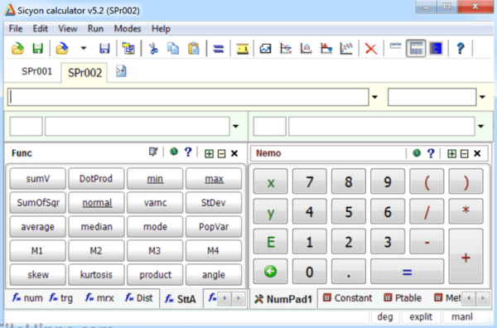
Task: Click the kurtosis function button
Action: tap(96, 275)
